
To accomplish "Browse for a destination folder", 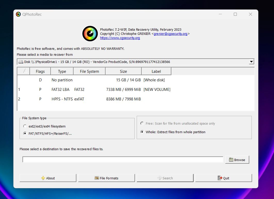I will tap(237, 160).
